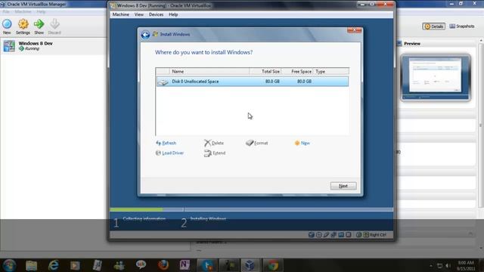Click the Delete partition link
484x272 pixels.
coord(214,143)
